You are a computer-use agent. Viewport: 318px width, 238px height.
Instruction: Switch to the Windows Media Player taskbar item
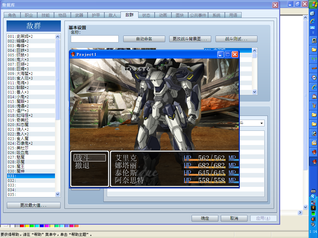(314, 78)
